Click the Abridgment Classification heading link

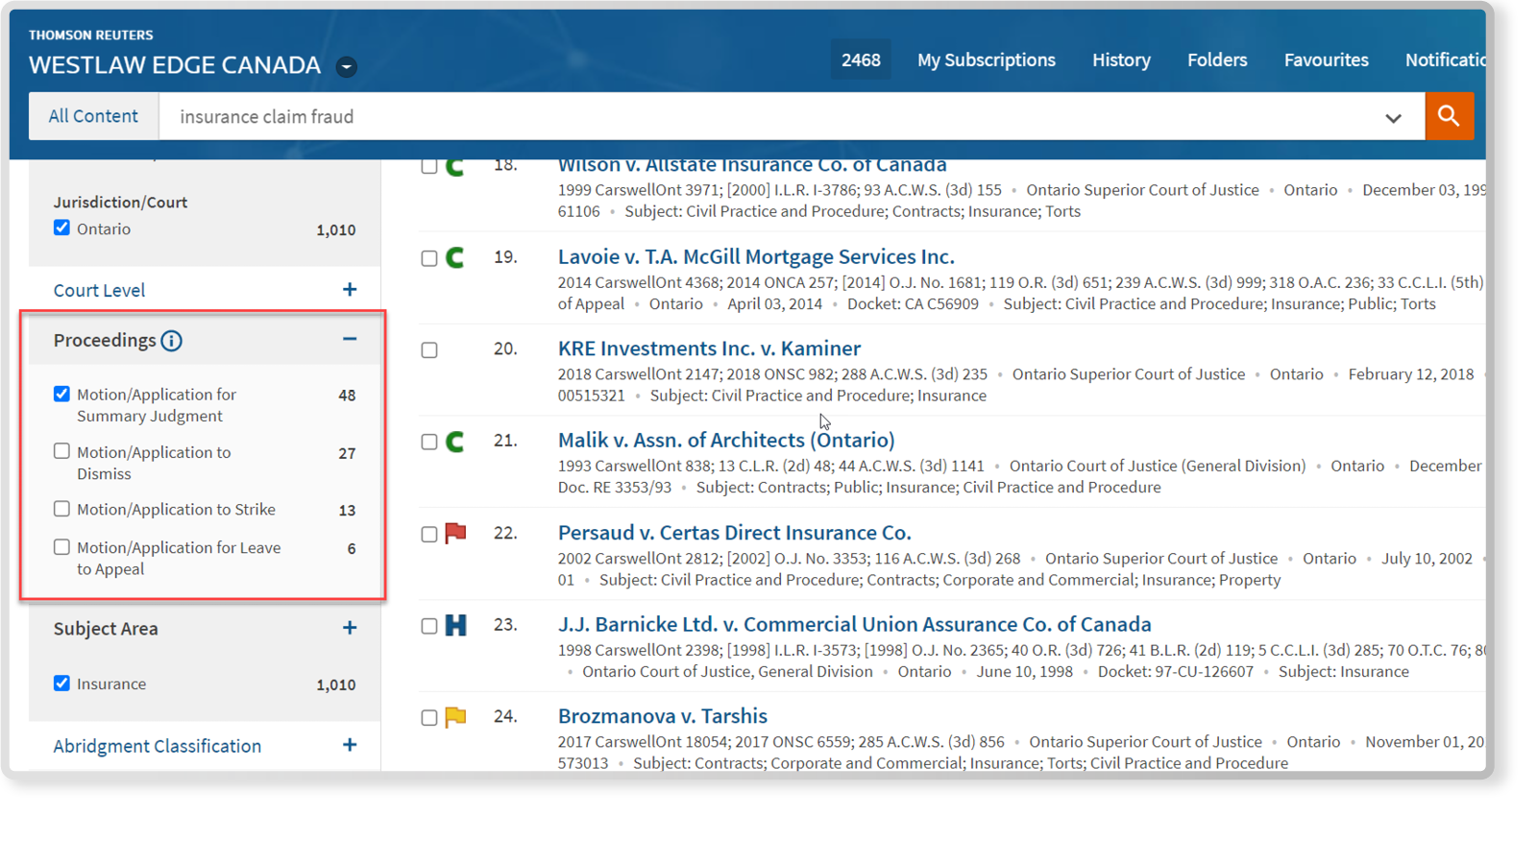pos(157,746)
